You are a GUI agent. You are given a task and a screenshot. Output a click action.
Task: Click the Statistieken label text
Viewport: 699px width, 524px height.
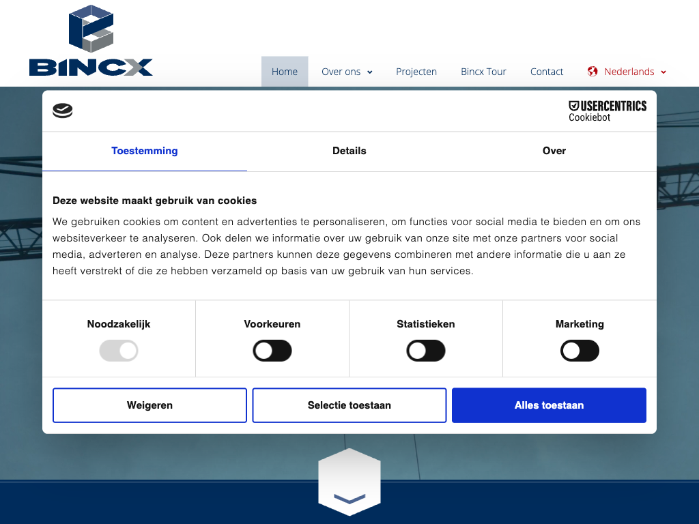[x=426, y=324]
